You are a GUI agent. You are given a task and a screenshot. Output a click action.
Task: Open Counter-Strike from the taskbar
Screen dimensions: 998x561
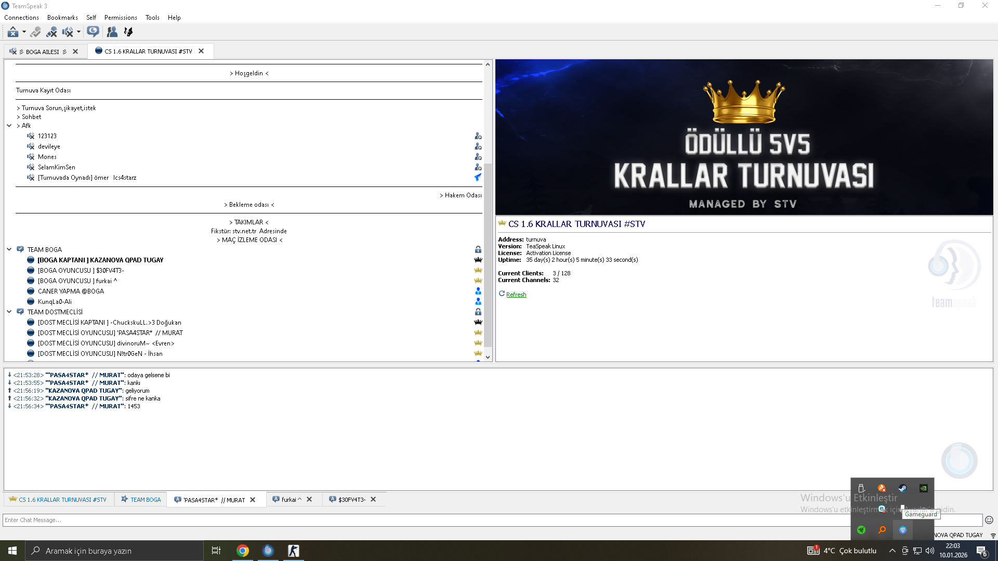click(294, 551)
